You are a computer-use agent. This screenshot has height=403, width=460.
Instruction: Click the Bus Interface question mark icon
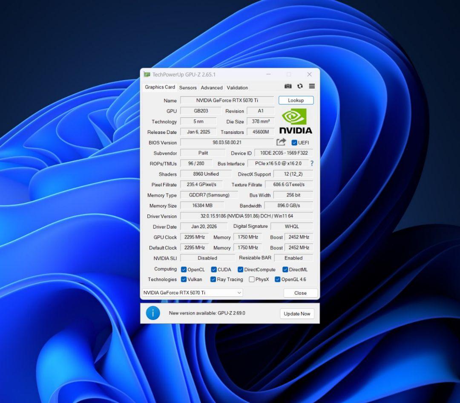tap(312, 163)
